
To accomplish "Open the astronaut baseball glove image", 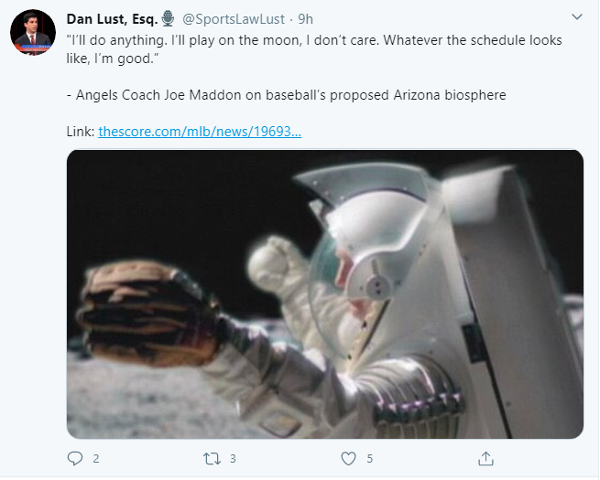I will click(x=325, y=294).
